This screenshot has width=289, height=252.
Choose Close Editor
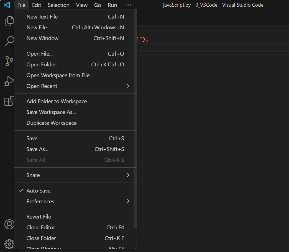tap(75, 228)
